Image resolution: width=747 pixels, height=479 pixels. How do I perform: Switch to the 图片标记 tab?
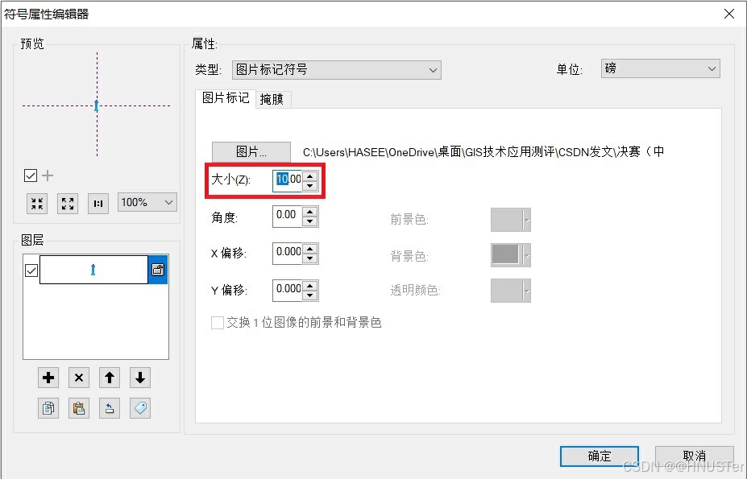(226, 98)
